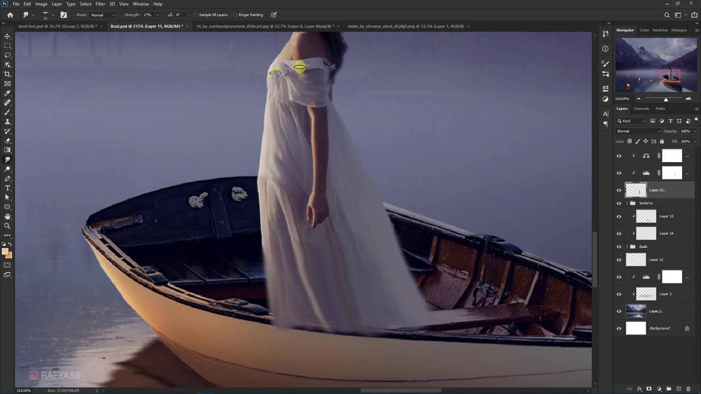Open the Character panel icon
The width and height of the screenshot is (701, 394).
click(x=605, y=114)
